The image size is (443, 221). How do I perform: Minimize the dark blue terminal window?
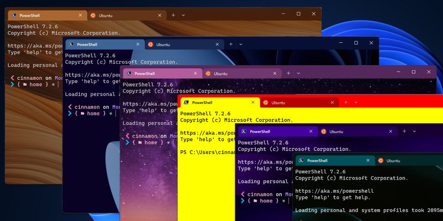(x=341, y=43)
